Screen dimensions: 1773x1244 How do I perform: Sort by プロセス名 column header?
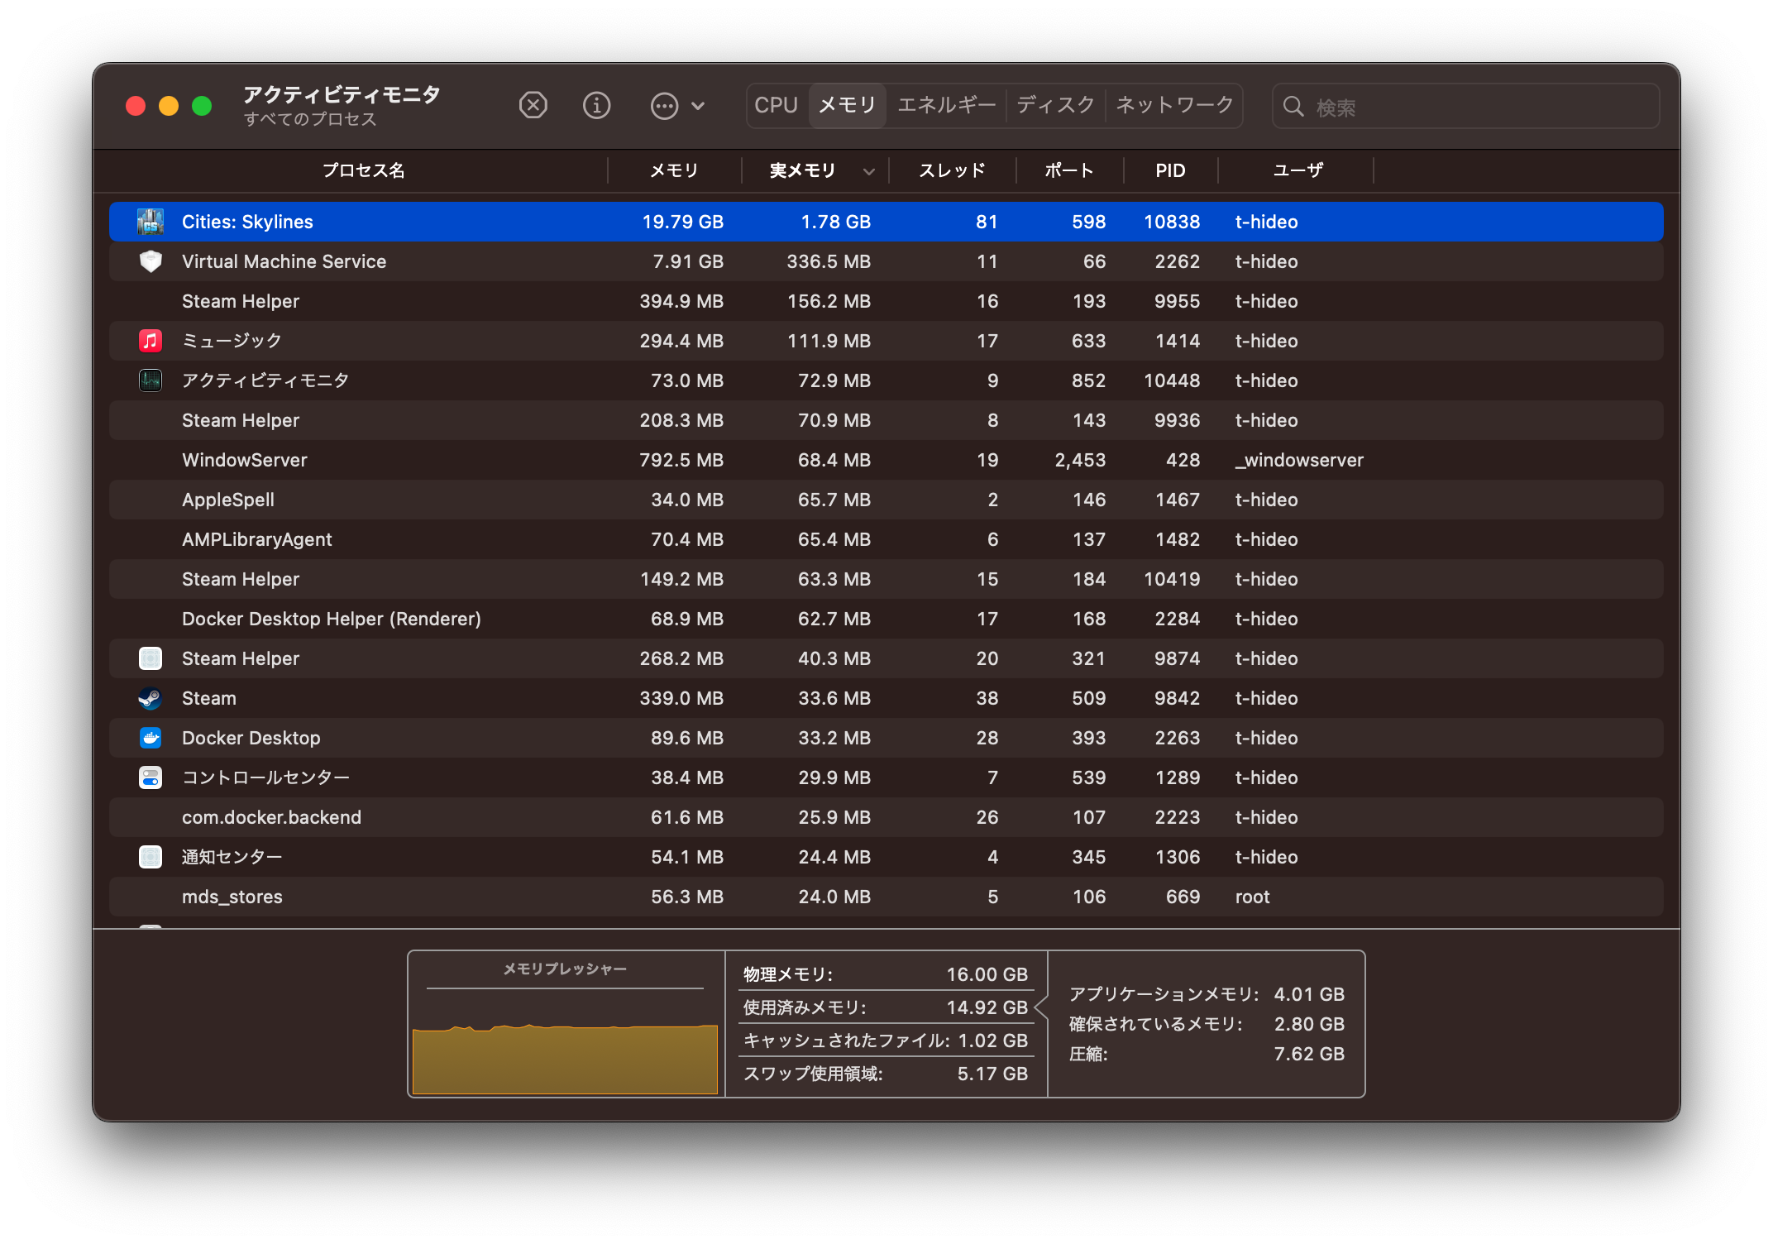coord(363,170)
